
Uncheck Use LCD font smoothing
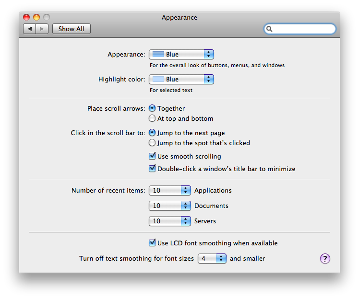(x=153, y=243)
